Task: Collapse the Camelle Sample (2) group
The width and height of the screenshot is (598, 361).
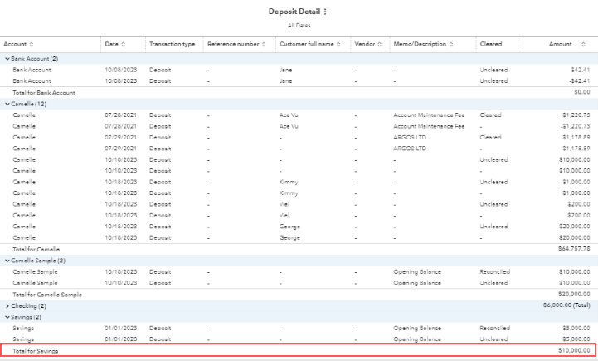Action: coord(7,261)
